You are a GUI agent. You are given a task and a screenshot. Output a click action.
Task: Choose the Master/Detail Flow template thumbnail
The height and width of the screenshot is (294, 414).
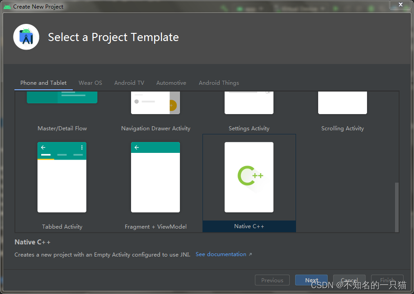62,97
